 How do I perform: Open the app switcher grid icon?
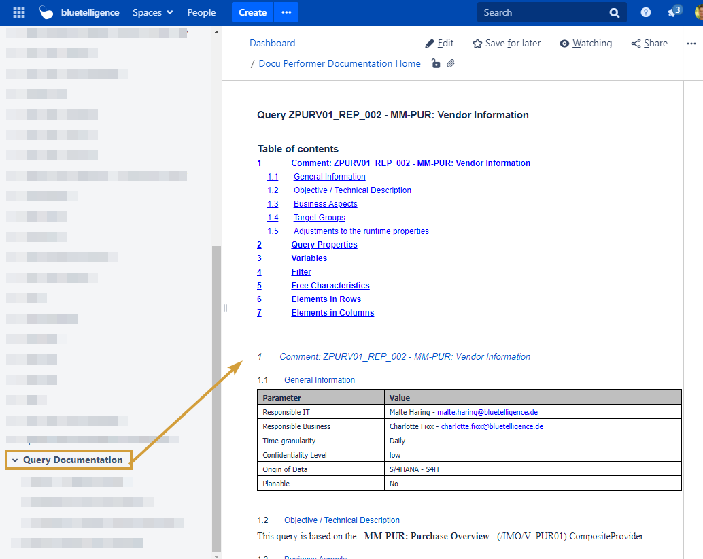(x=18, y=12)
